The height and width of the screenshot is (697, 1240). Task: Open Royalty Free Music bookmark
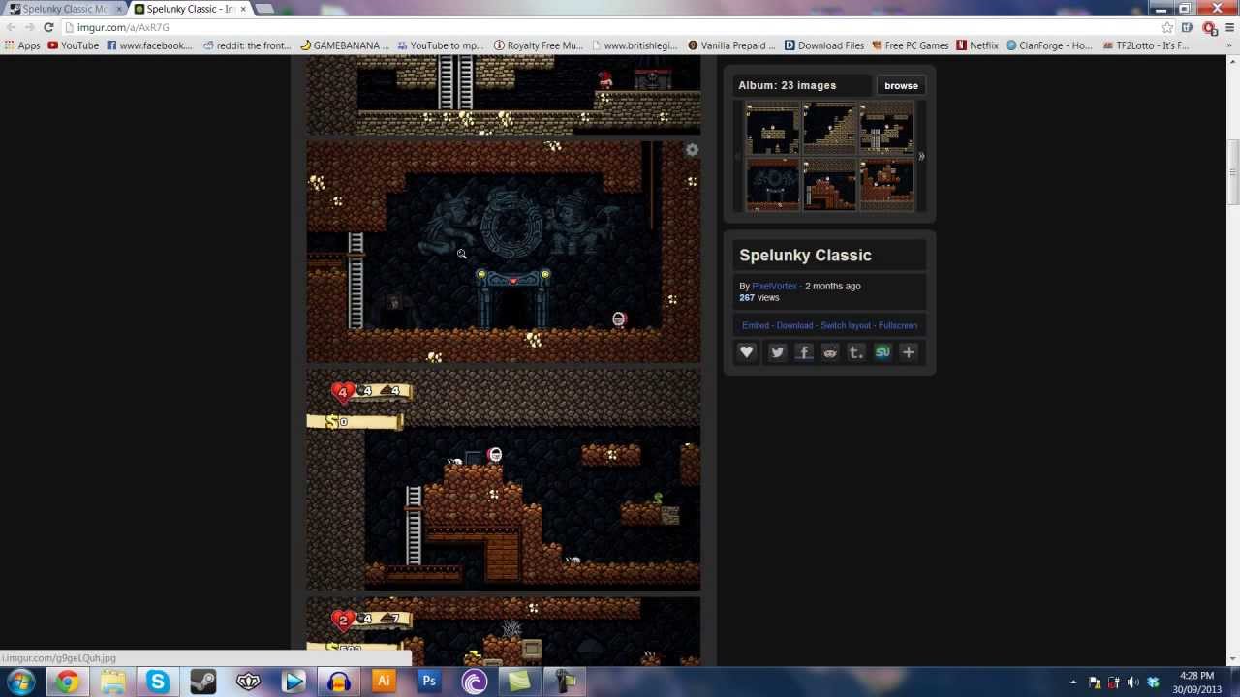coord(539,45)
